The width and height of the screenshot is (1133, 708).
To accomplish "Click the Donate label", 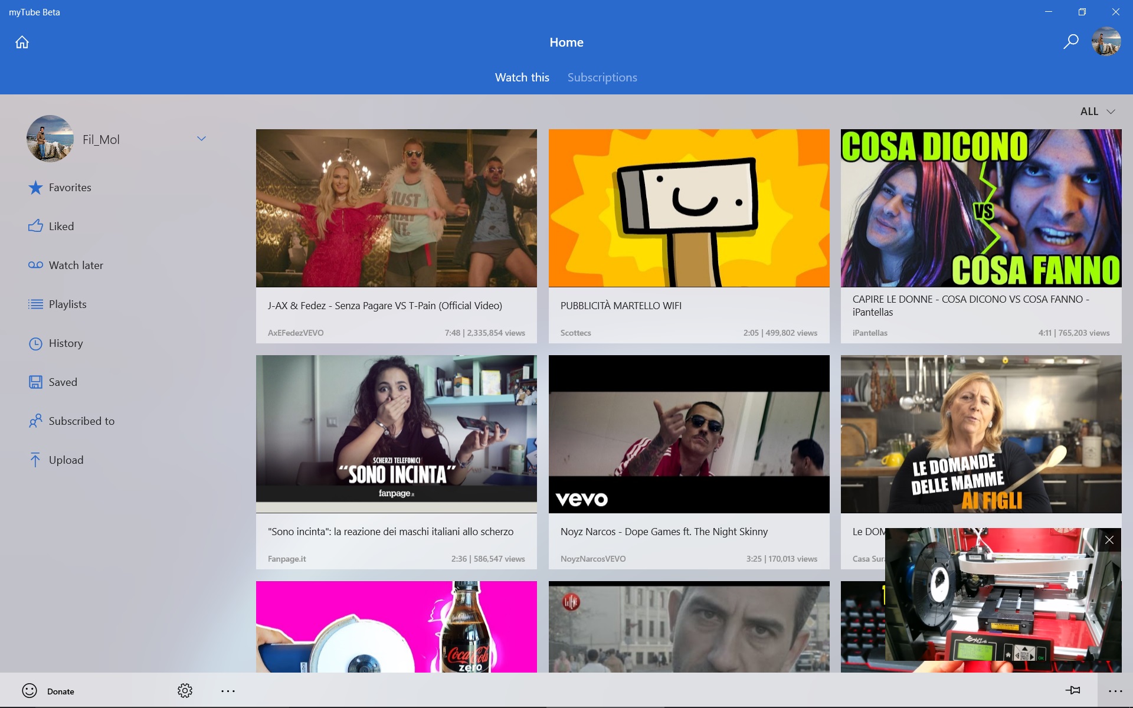I will [61, 691].
